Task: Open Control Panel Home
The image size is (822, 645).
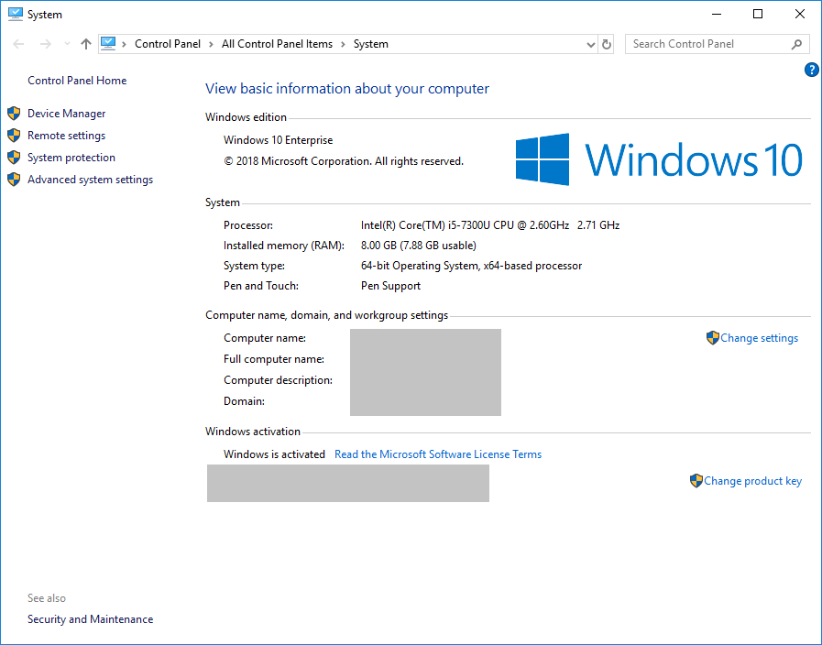Action: 77,80
